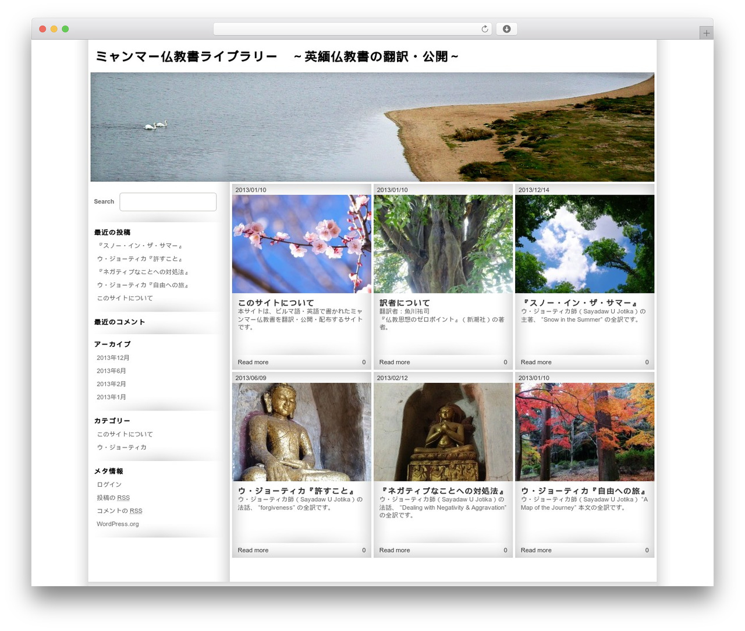
Task: Click the 2013/02/12 date on the post card
Action: 392,378
